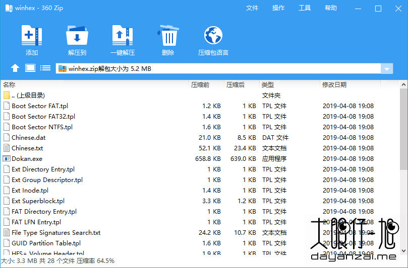Click the 360 Zip app logo

coord(9,8)
